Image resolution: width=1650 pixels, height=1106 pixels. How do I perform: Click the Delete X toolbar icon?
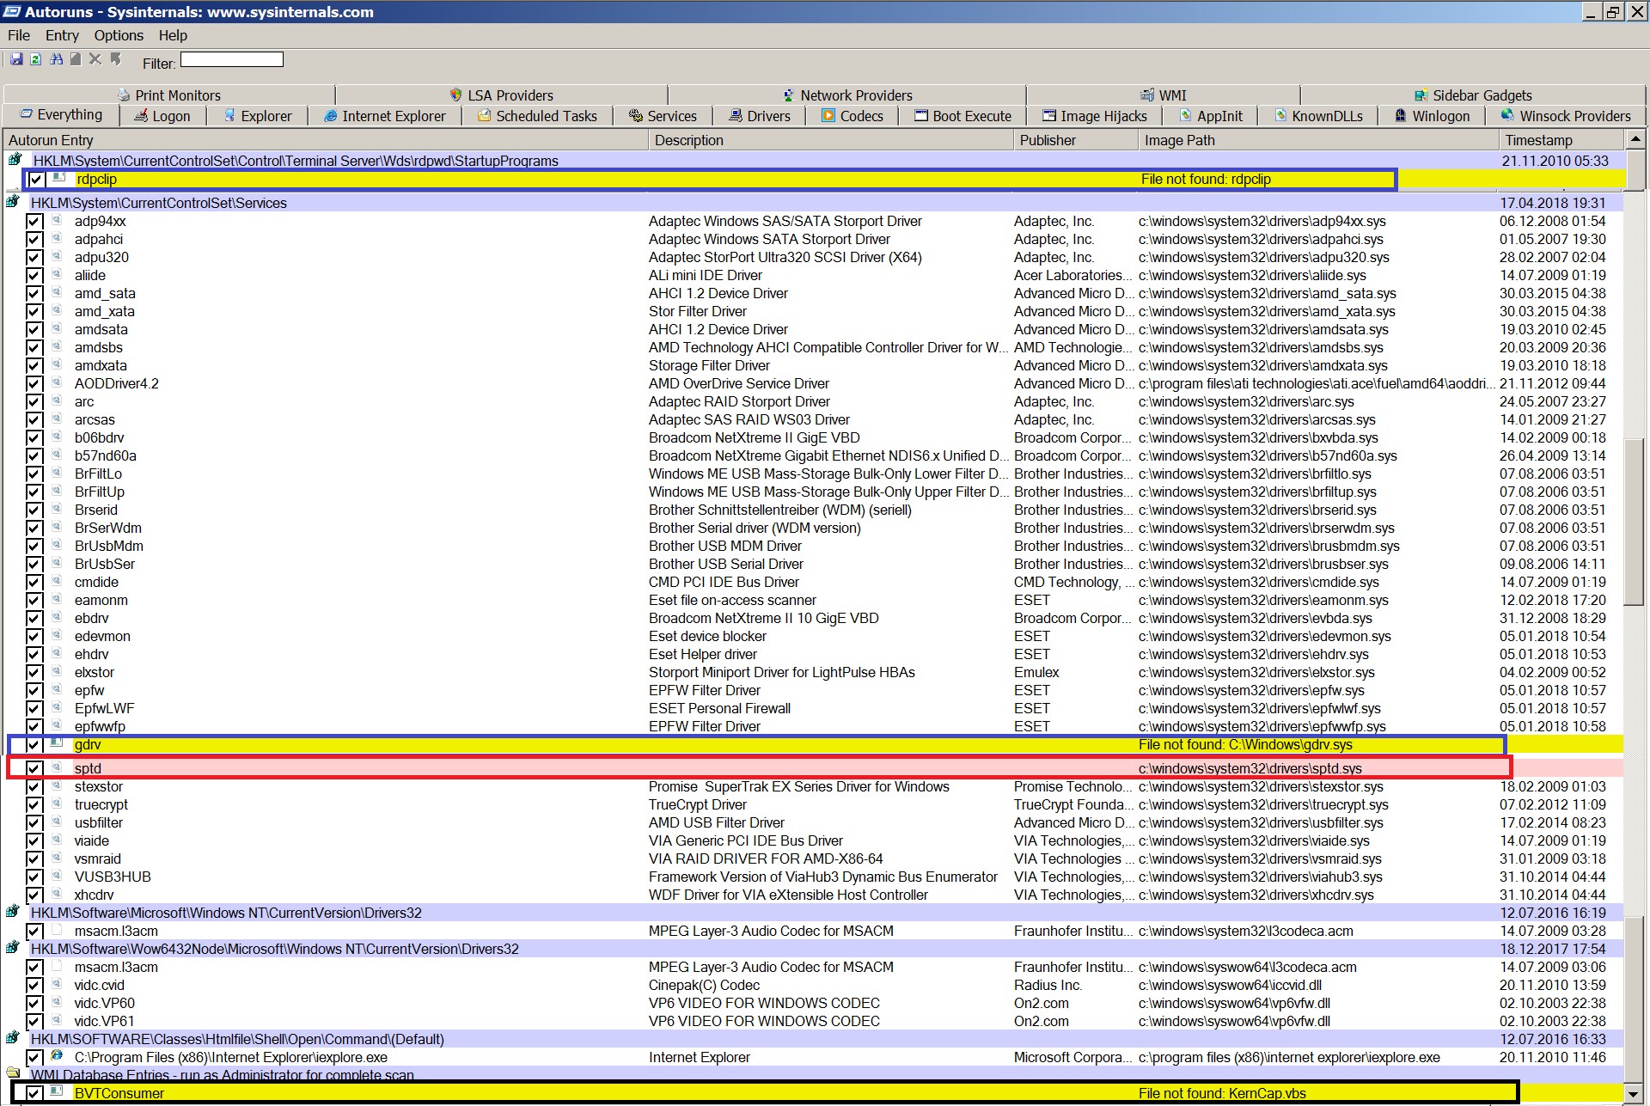[x=95, y=59]
